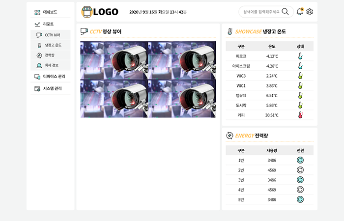The image size is (344, 221).
Task: Click the ENERGY panel header icon
Action: pos(229,136)
